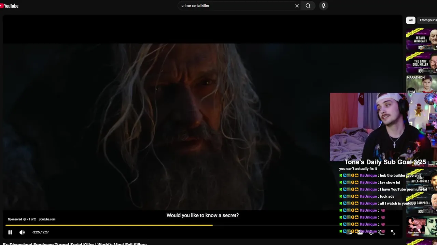Visit the youtube.com advertiser link
437x245 pixels.
(x=47, y=219)
